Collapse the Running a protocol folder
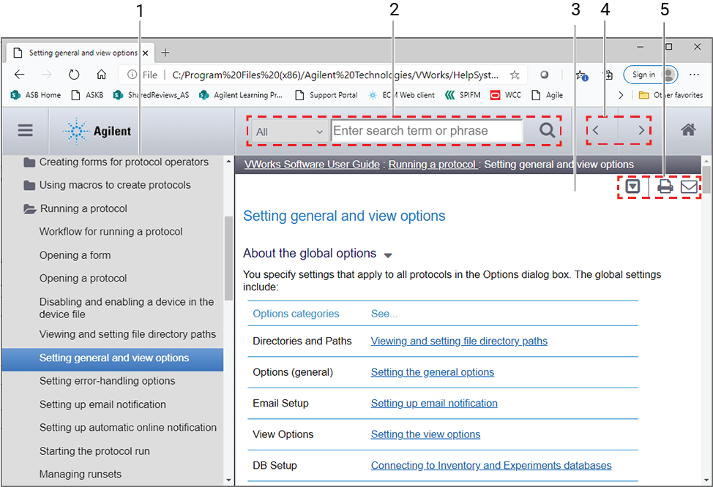This screenshot has width=713, height=487. (x=29, y=209)
